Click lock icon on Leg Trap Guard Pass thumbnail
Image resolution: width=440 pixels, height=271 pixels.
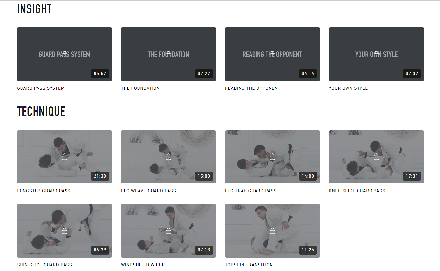tap(272, 157)
